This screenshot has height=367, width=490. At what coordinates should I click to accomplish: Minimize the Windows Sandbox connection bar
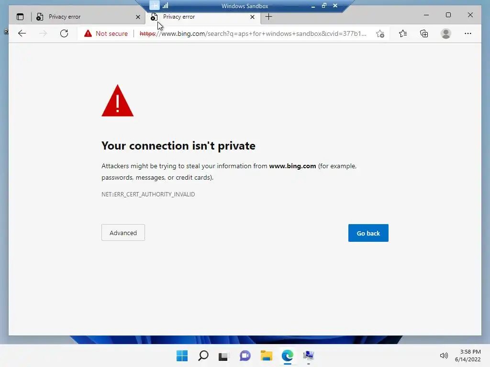click(313, 6)
